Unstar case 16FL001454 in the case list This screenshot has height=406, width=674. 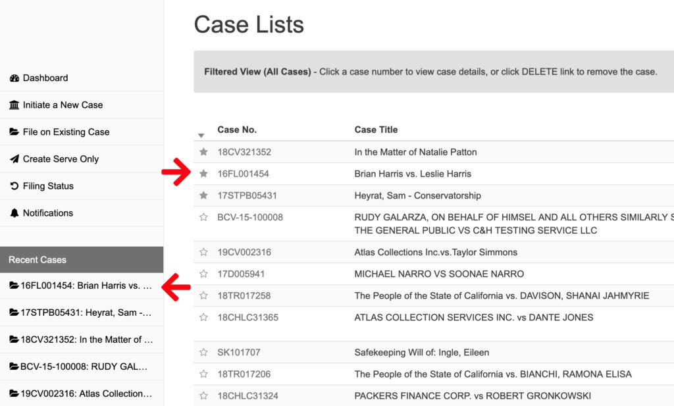point(203,174)
